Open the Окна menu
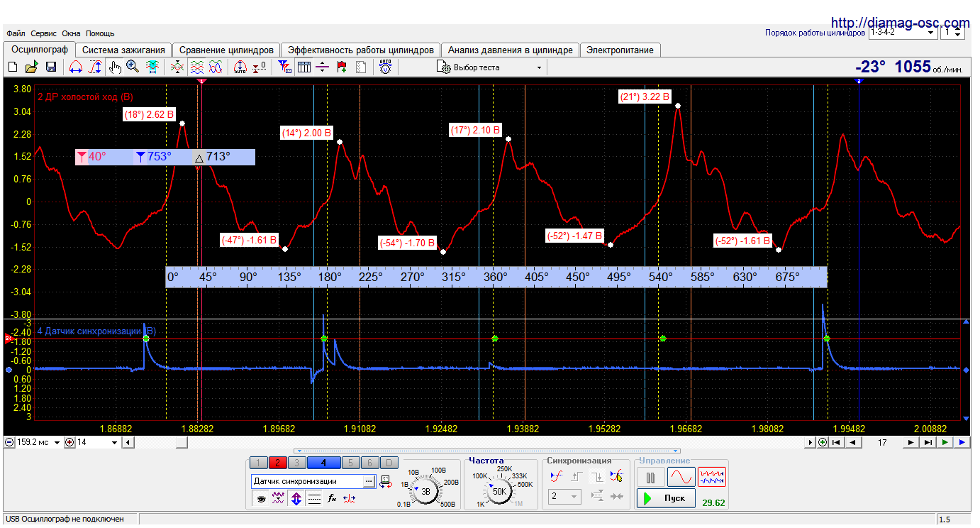Screen dimensions: 980x528 coord(71,33)
